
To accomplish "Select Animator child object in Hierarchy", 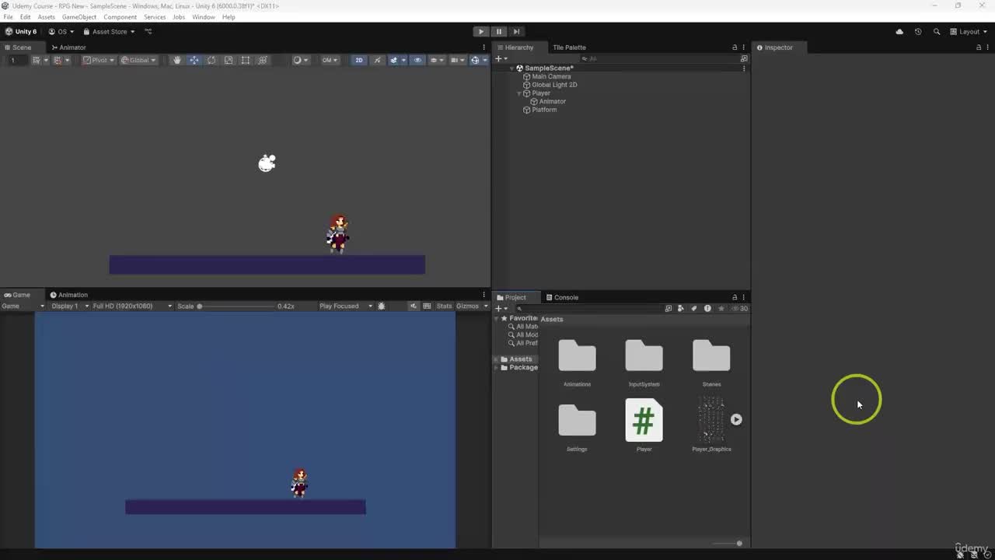I will click(553, 101).
